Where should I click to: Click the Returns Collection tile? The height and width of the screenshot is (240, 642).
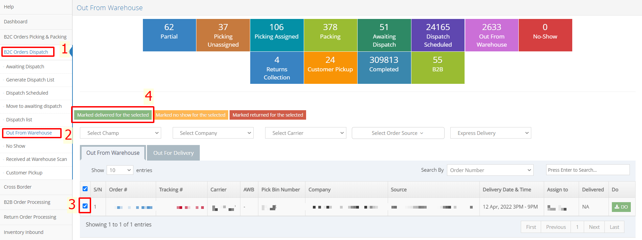277,68
